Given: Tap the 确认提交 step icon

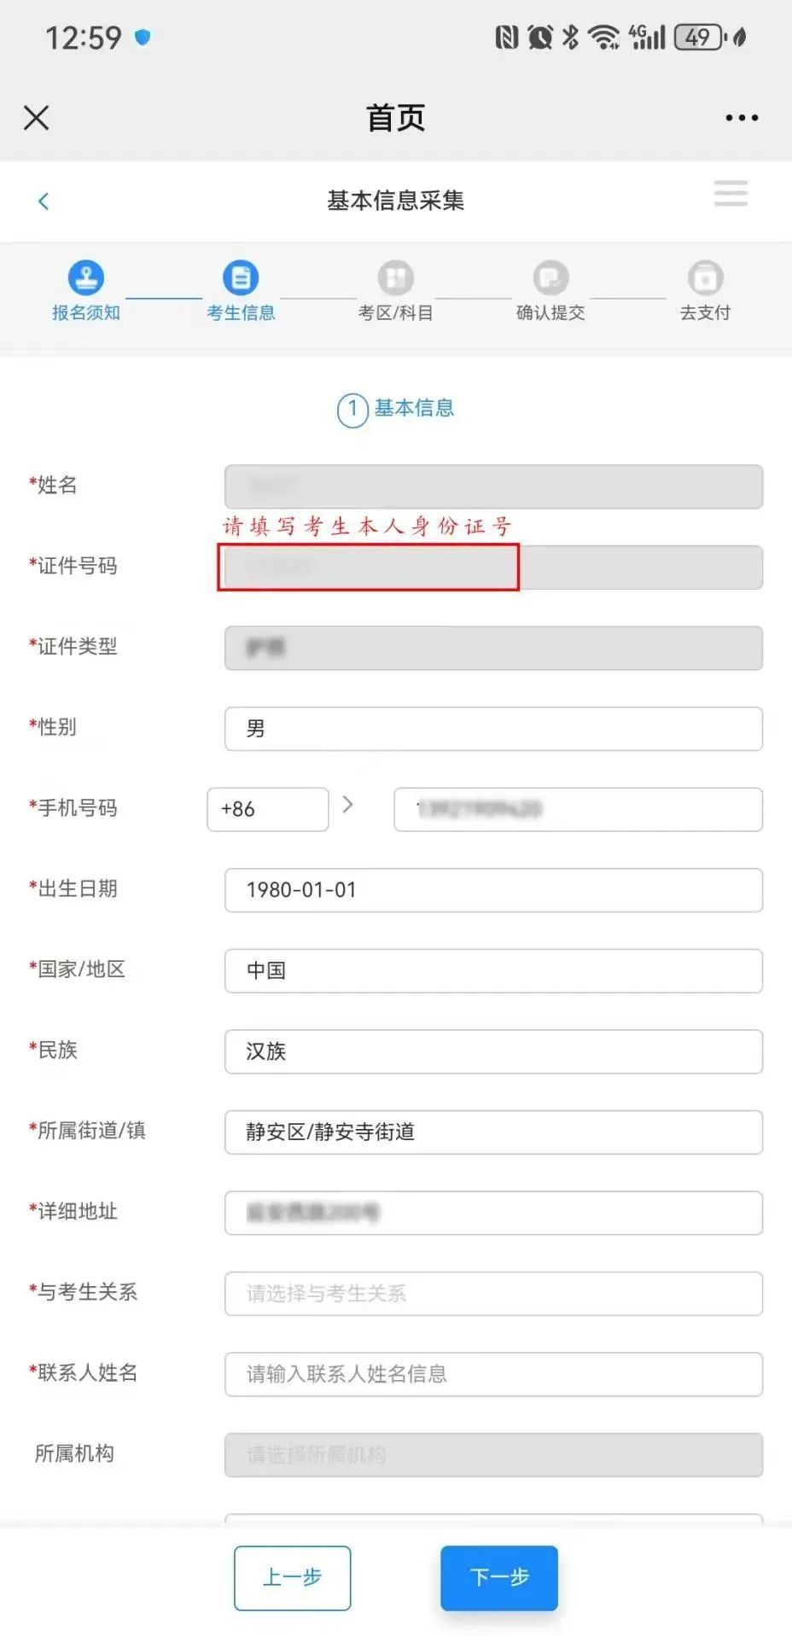Looking at the screenshot, I should tap(550, 277).
